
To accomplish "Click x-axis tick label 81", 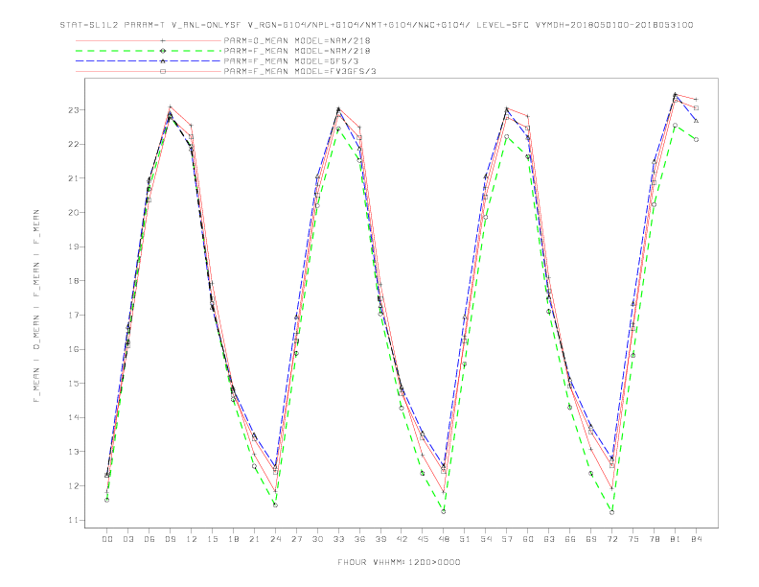I will tap(676, 539).
